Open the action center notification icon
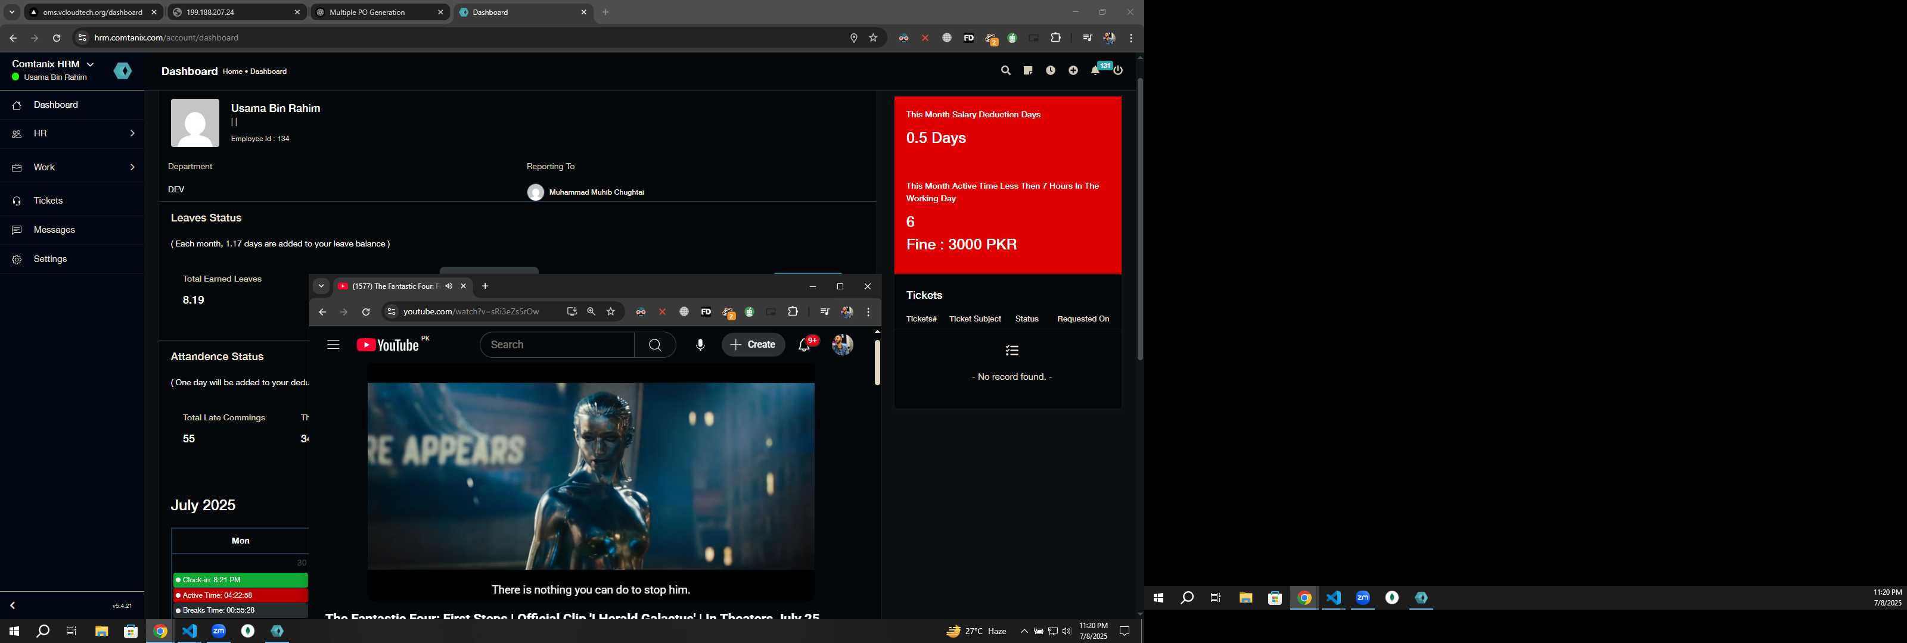 [x=1125, y=631]
